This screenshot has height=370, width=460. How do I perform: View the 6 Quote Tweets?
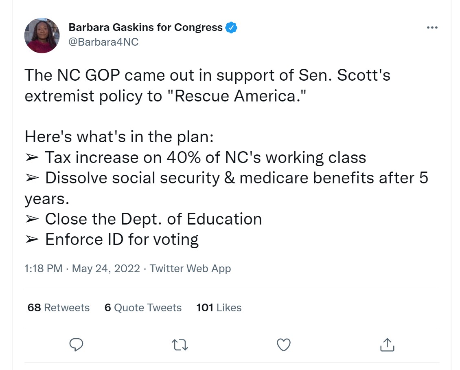tap(143, 308)
